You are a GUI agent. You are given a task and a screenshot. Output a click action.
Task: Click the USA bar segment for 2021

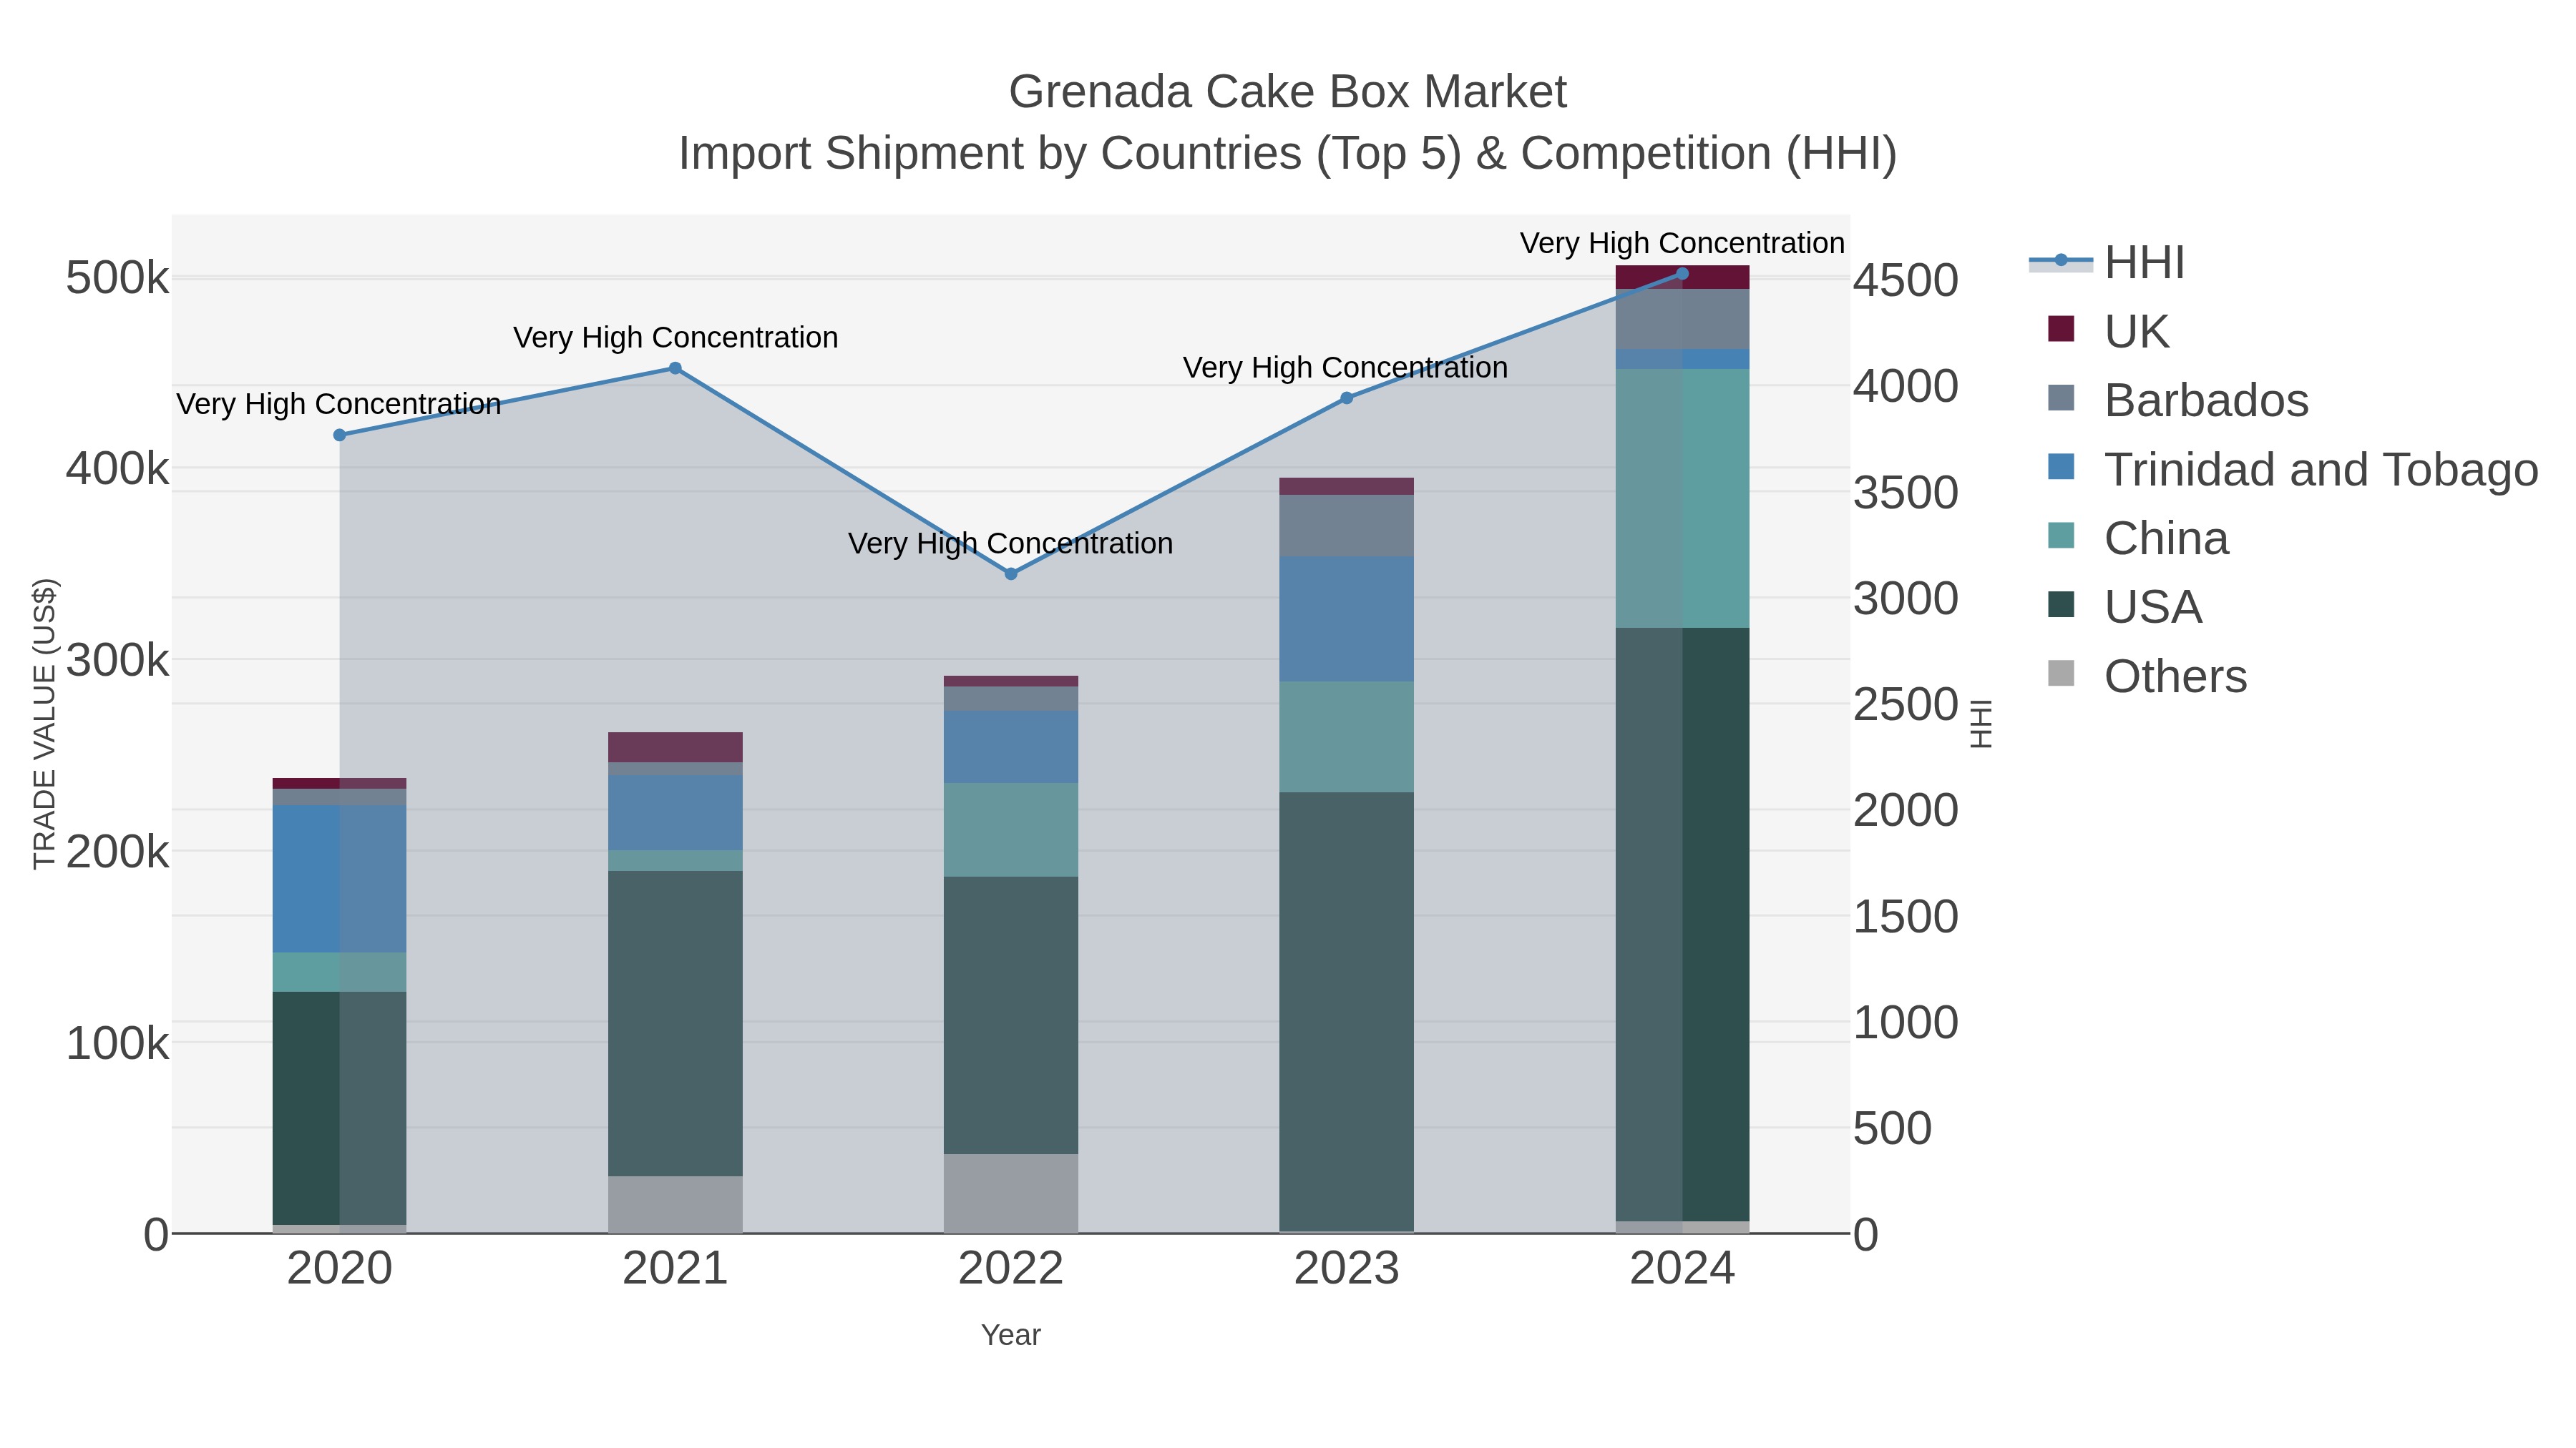675,1023
